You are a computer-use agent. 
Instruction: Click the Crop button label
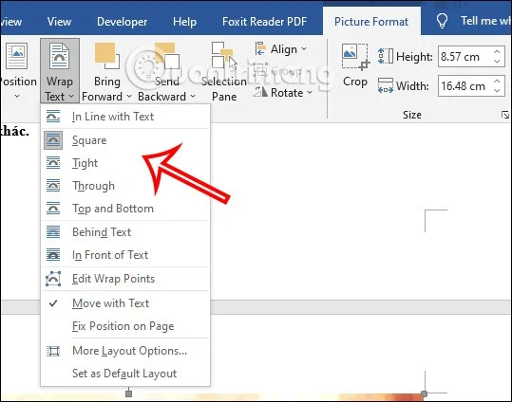pos(355,82)
